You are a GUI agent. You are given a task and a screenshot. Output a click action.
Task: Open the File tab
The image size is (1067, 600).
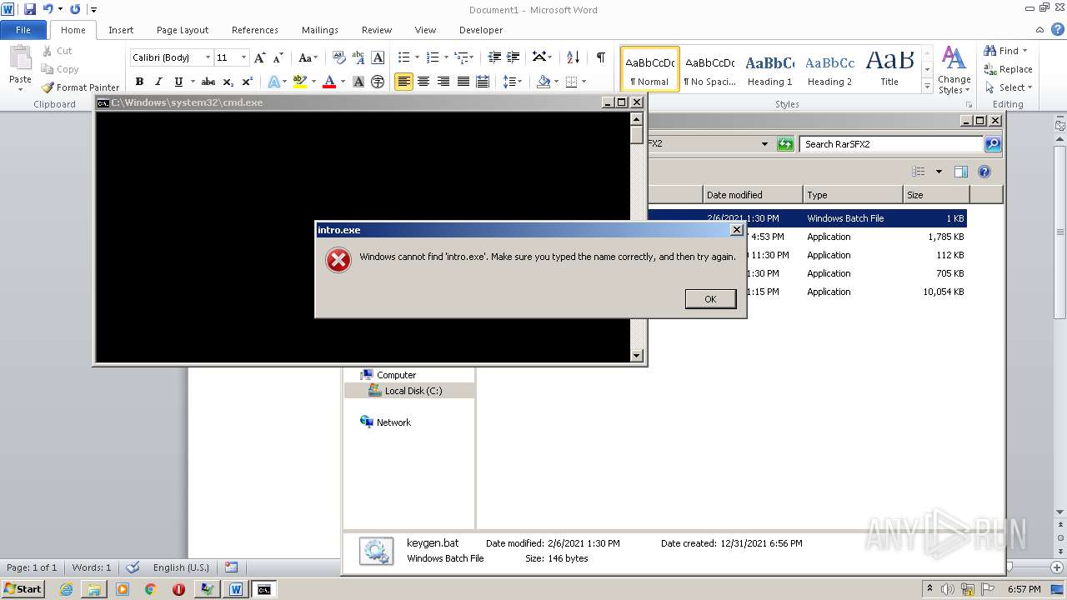point(23,30)
